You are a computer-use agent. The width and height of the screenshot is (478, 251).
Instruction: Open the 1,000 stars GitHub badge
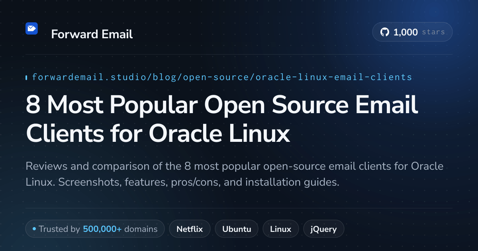[x=412, y=32]
